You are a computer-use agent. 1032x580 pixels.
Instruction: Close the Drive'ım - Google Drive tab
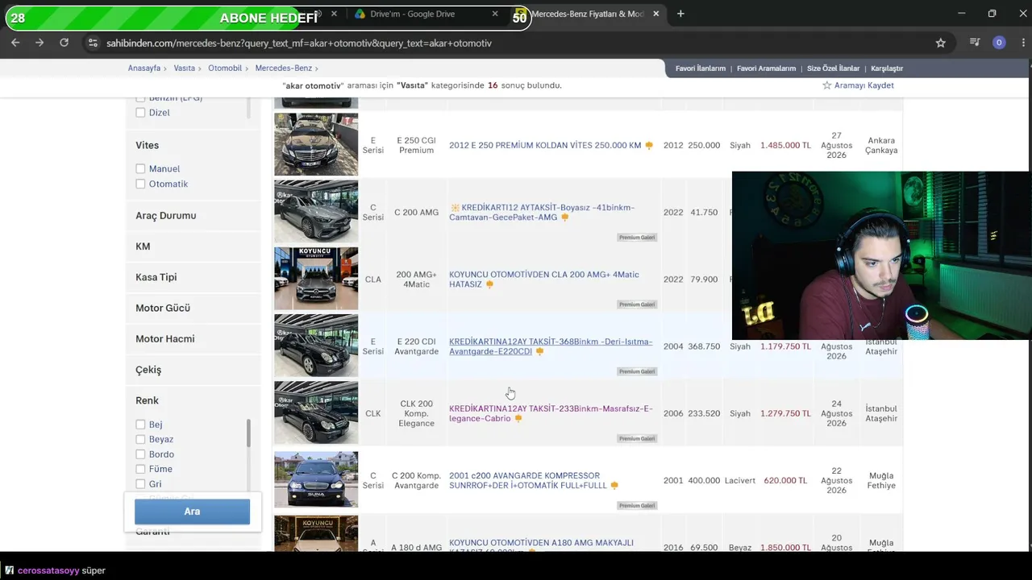click(495, 14)
